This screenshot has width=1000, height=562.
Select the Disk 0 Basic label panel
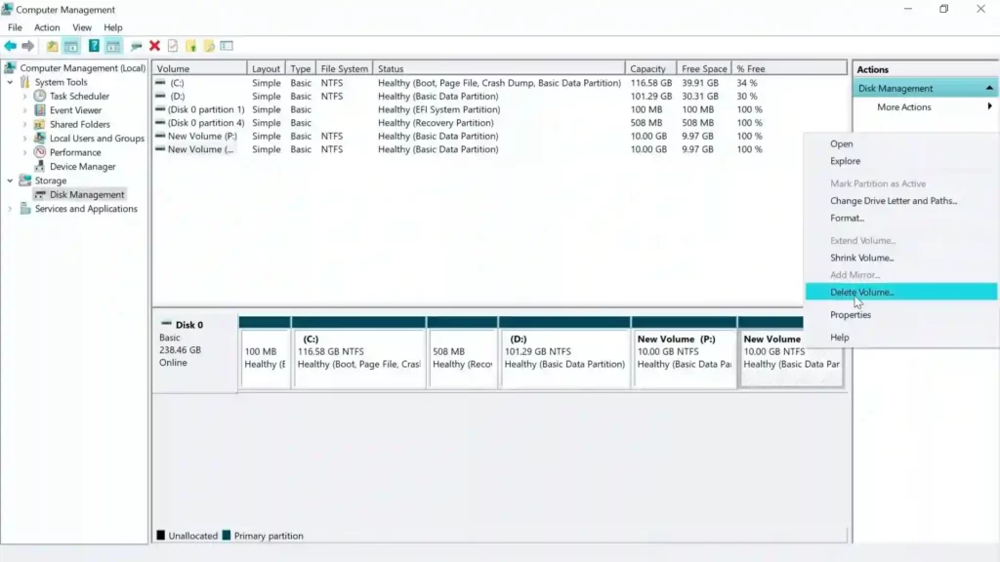click(x=194, y=351)
